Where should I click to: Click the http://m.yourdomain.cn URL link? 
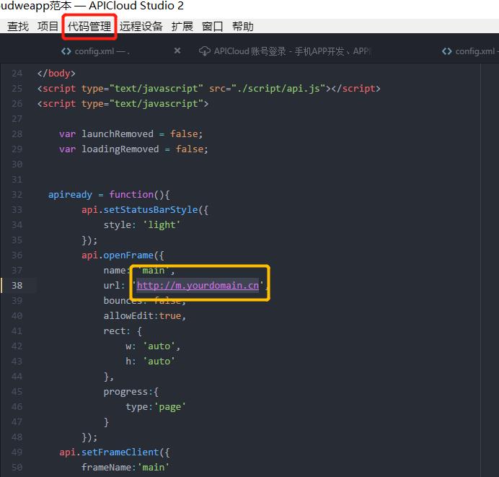[x=198, y=285]
